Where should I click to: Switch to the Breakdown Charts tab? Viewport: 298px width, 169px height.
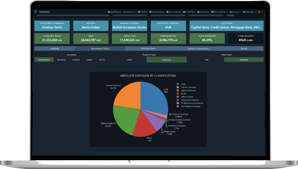click(x=100, y=49)
